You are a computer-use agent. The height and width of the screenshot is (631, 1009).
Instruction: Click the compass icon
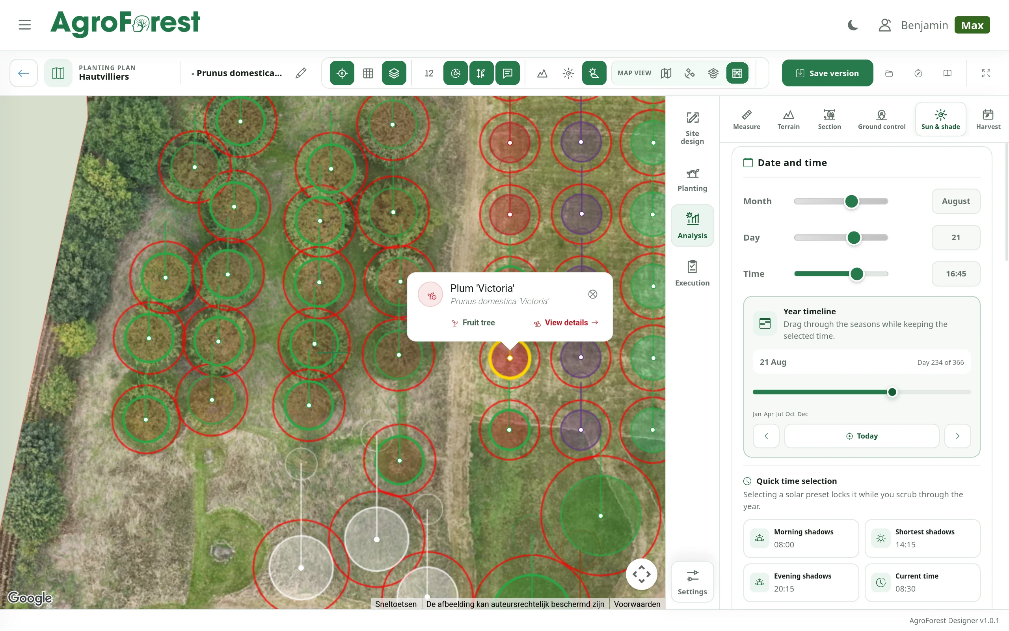click(918, 73)
